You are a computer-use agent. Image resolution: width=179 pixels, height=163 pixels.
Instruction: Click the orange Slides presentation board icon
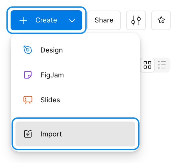(x=28, y=100)
